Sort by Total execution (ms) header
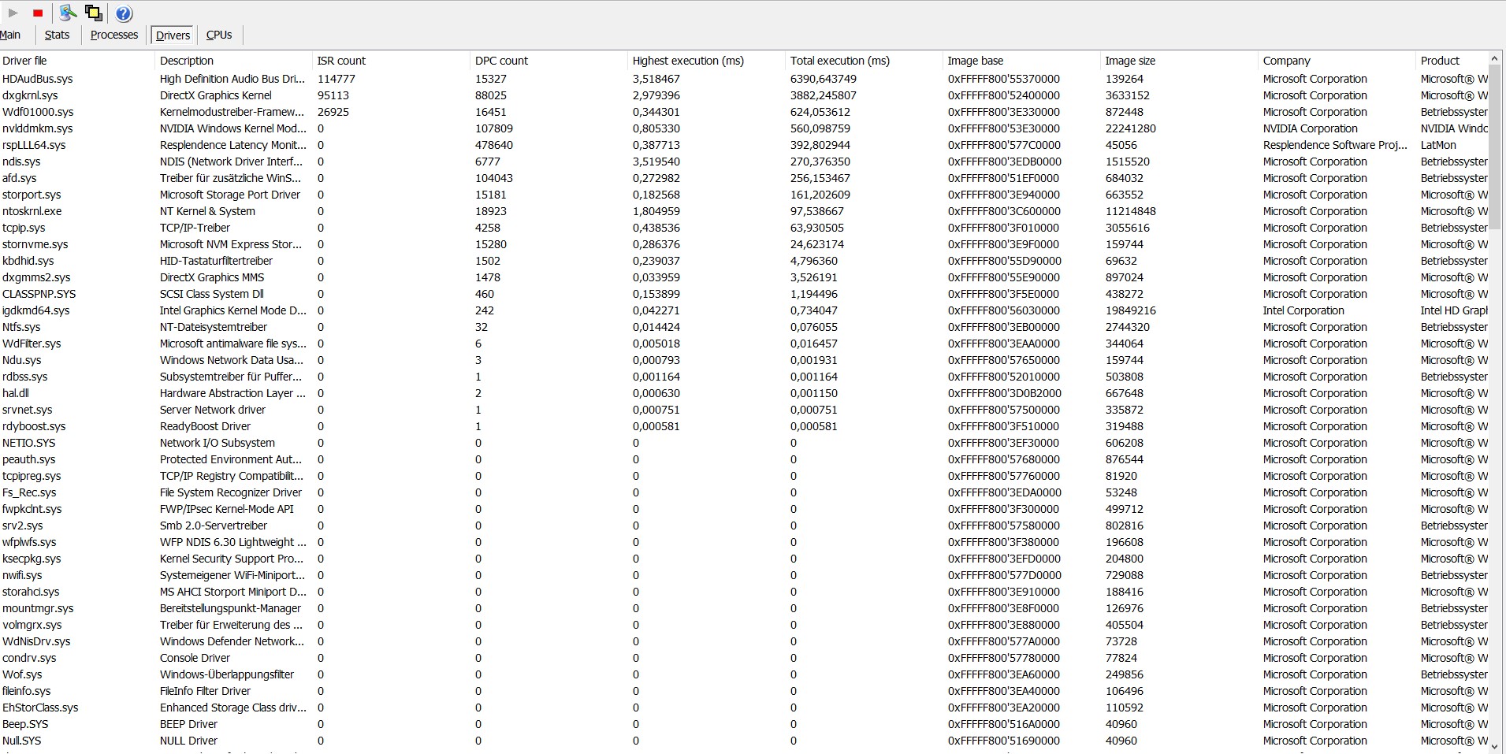 click(x=864, y=61)
